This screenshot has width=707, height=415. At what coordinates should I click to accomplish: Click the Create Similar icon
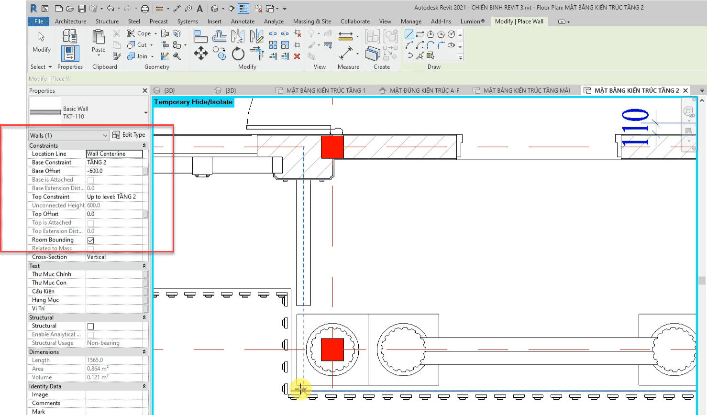click(372, 53)
